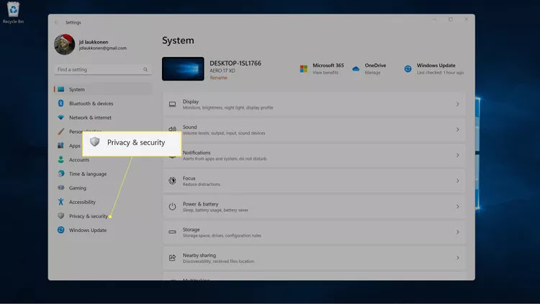Click the Gaming controller icon
This screenshot has width=540, height=304.
coord(61,188)
